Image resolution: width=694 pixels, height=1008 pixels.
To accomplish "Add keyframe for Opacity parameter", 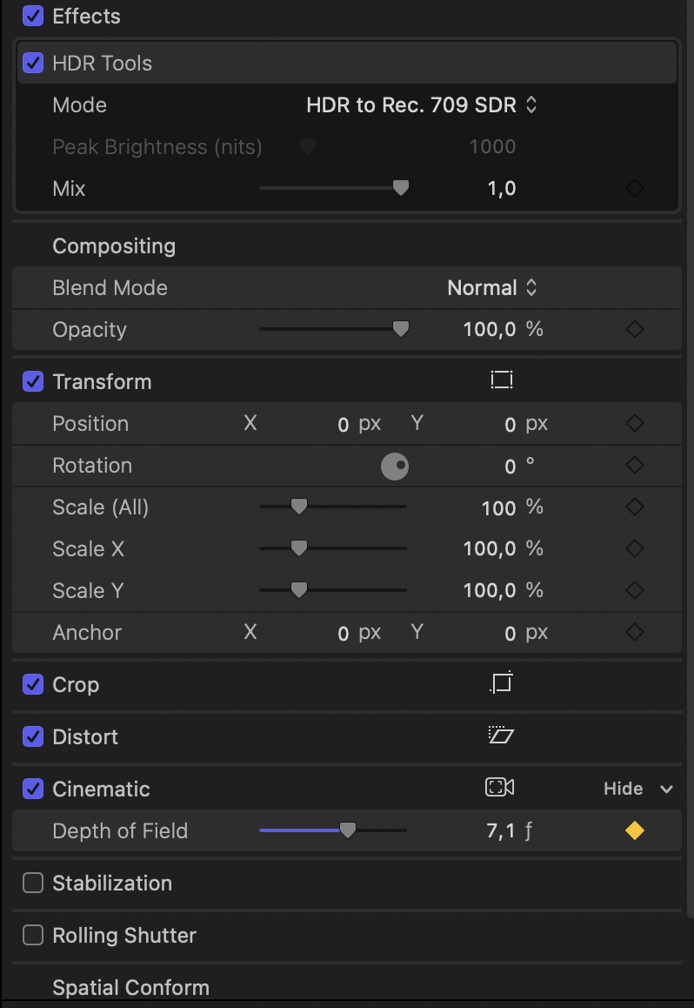I will pyautogui.click(x=635, y=330).
